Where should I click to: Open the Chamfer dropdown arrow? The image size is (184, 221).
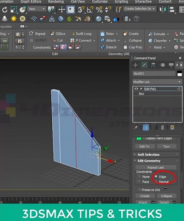[170, 41]
